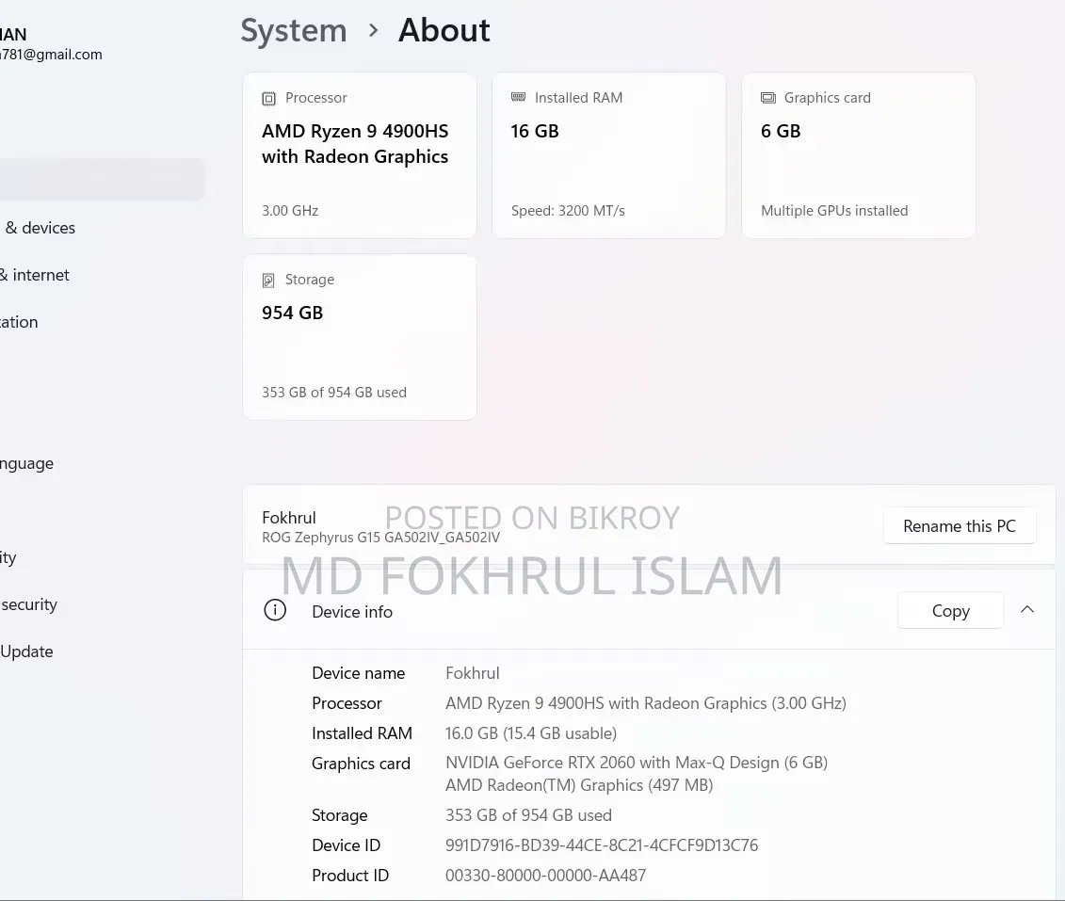Click 'Speed: 3200 MT/s' text
Image resolution: width=1065 pixels, height=901 pixels.
pos(568,211)
